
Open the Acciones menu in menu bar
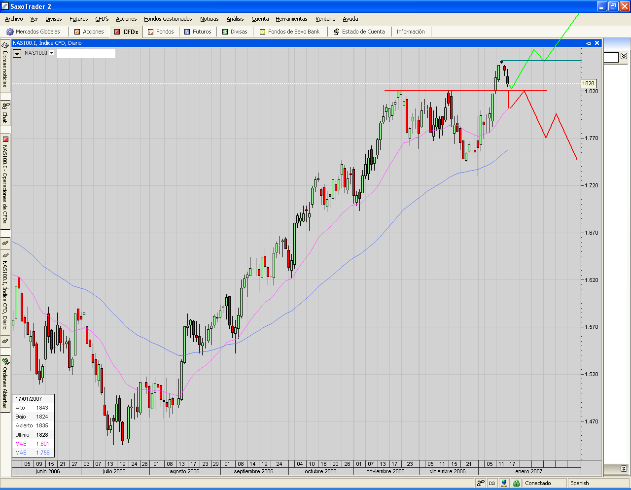click(x=126, y=19)
